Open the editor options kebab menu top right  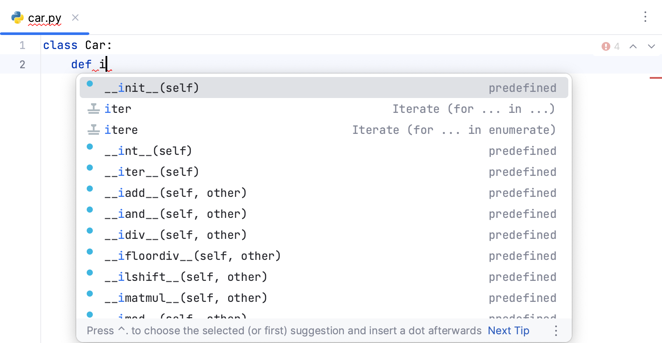(x=645, y=17)
